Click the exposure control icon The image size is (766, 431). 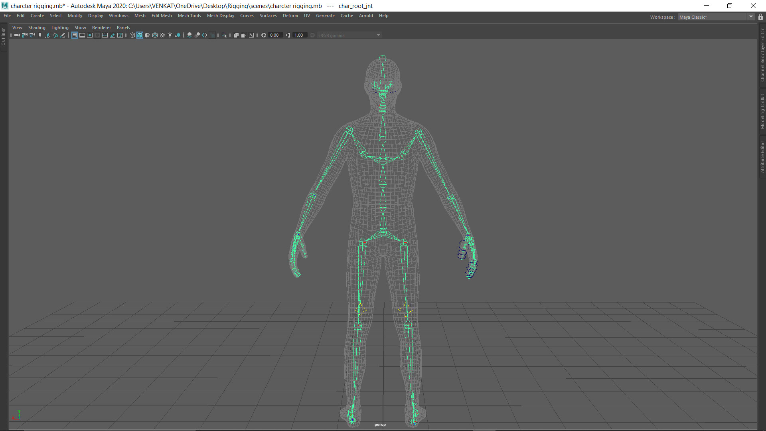[263, 35]
